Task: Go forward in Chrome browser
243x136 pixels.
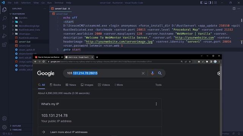Action: [39, 62]
